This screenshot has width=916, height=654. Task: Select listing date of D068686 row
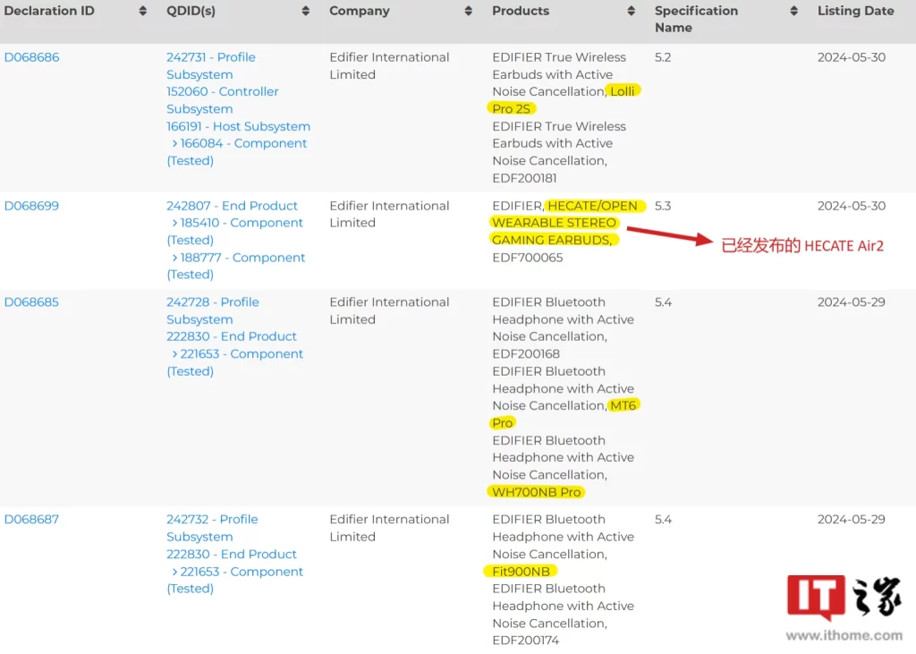click(x=852, y=57)
